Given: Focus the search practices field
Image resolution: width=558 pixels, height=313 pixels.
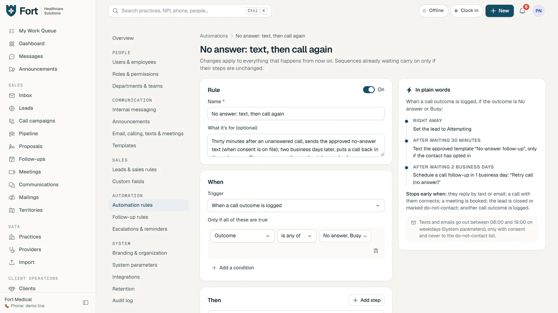Looking at the screenshot, I should pyautogui.click(x=190, y=11).
